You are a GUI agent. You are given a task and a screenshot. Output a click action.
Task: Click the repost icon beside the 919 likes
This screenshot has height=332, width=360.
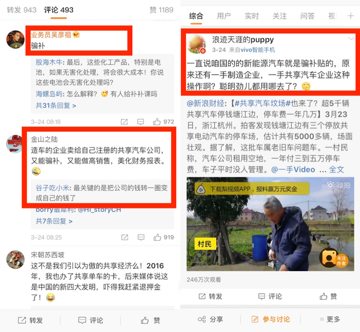click(x=125, y=237)
